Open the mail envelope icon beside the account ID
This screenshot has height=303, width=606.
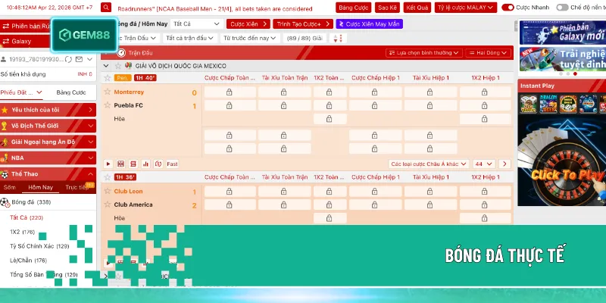click(x=79, y=59)
